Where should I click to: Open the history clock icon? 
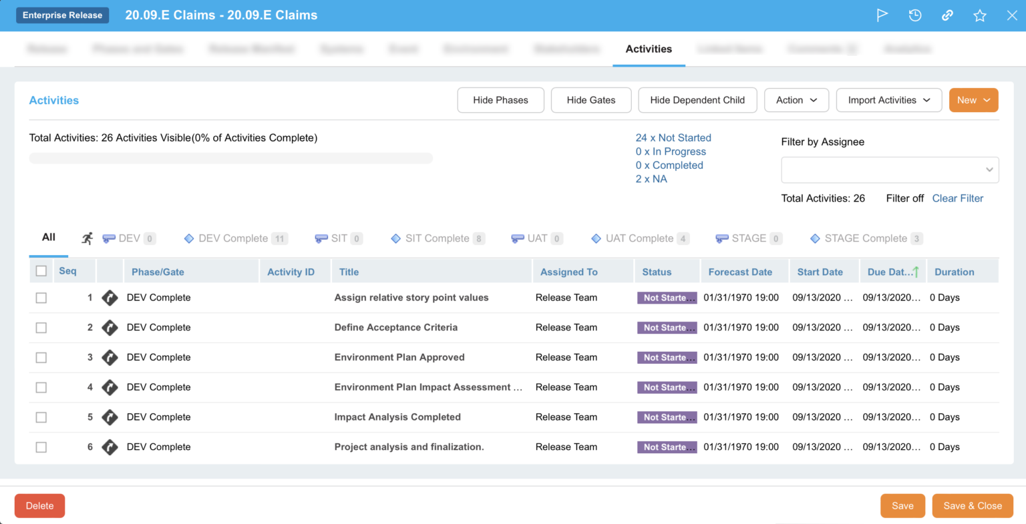pos(914,15)
